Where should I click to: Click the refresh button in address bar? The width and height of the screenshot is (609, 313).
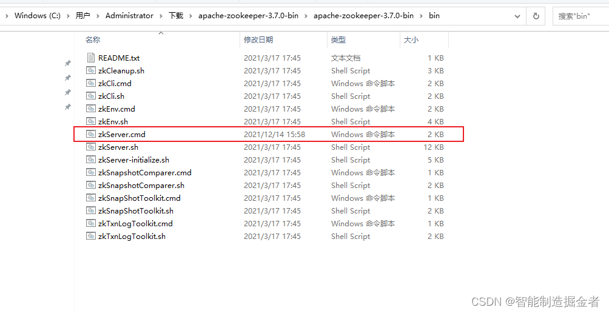coord(536,16)
